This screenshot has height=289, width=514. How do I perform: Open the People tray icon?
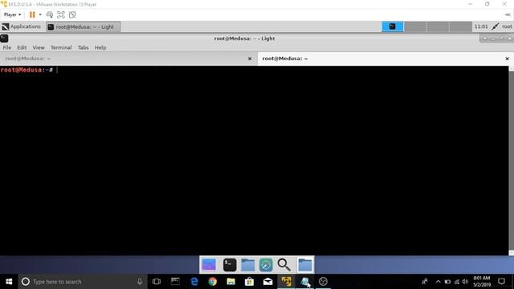425,282
